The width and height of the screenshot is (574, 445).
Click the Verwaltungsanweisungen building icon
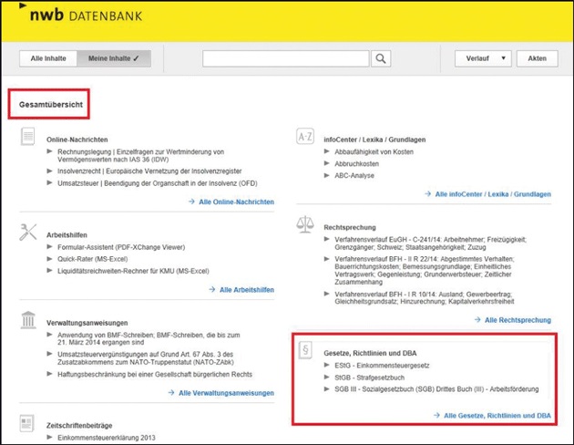tap(28, 321)
